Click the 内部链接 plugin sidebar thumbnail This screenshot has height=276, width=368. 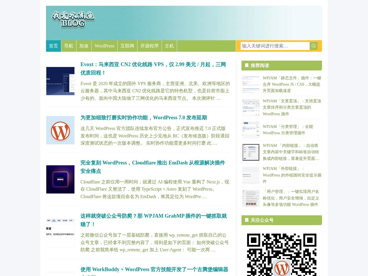click(251, 152)
